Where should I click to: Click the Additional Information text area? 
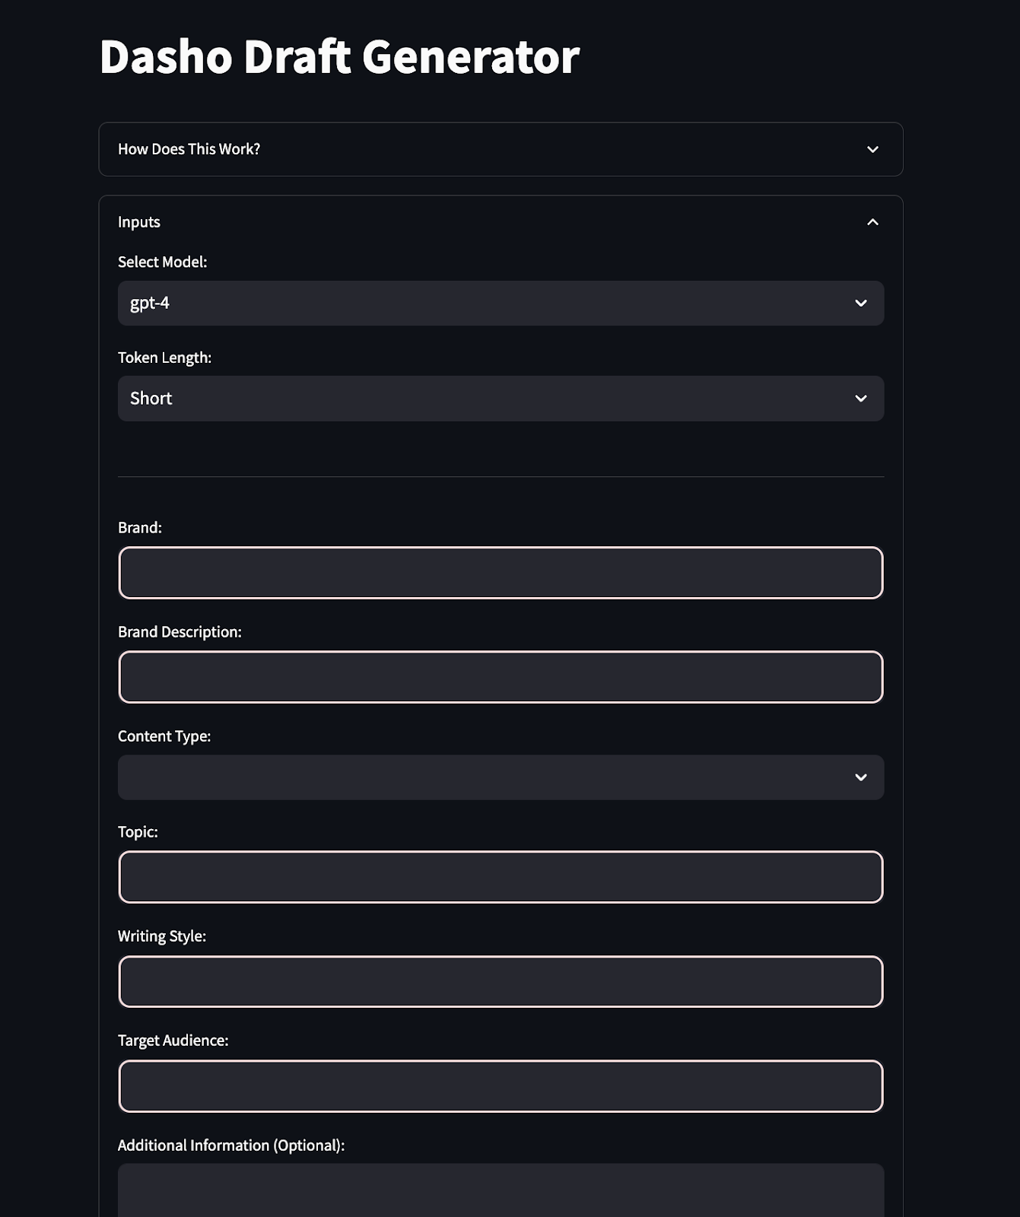(500, 1190)
